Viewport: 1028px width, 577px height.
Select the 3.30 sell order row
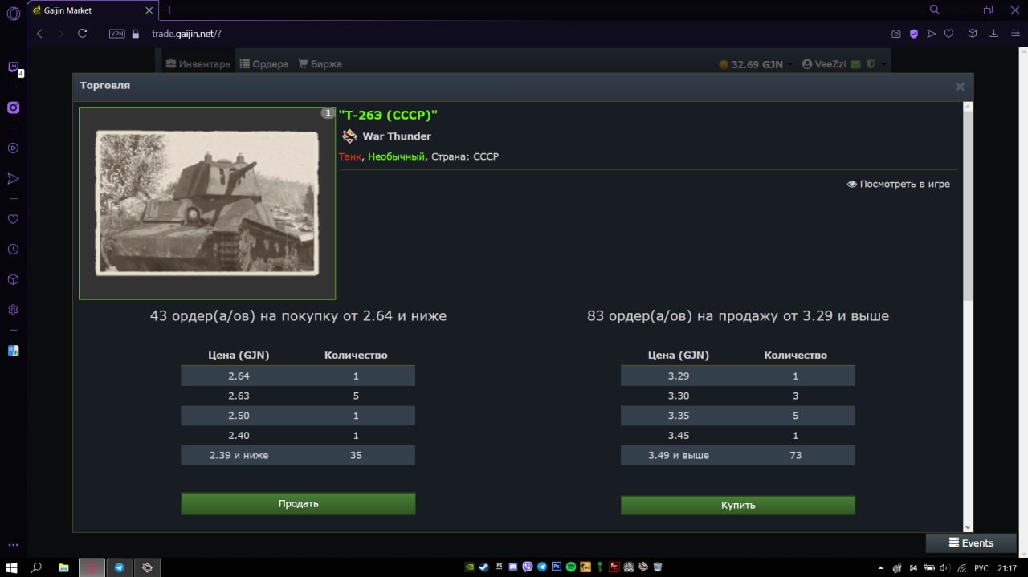pyautogui.click(x=738, y=396)
